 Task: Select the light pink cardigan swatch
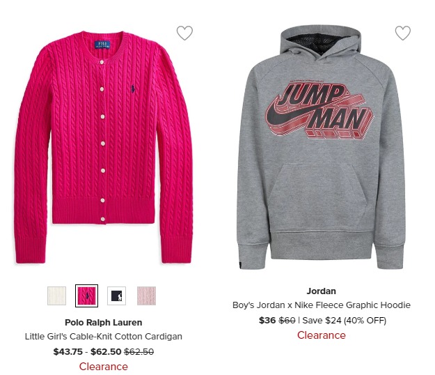pos(146,296)
